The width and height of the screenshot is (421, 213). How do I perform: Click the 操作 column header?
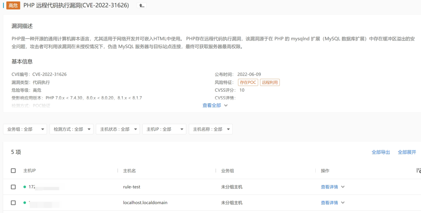[x=325, y=171]
